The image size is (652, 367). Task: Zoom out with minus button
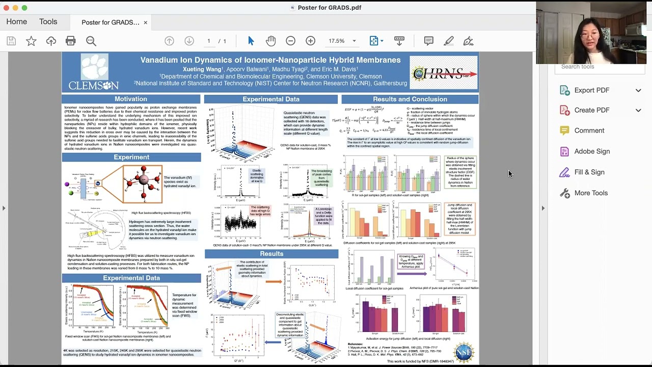[290, 41]
